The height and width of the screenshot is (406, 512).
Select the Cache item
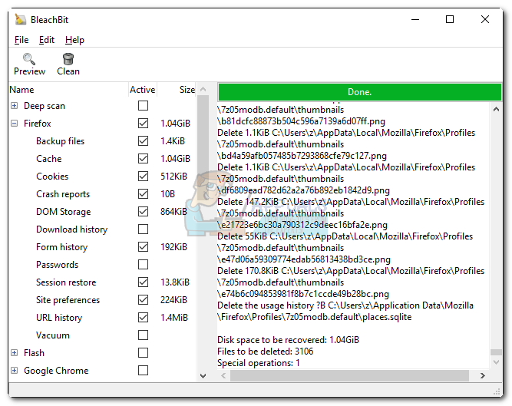point(48,159)
